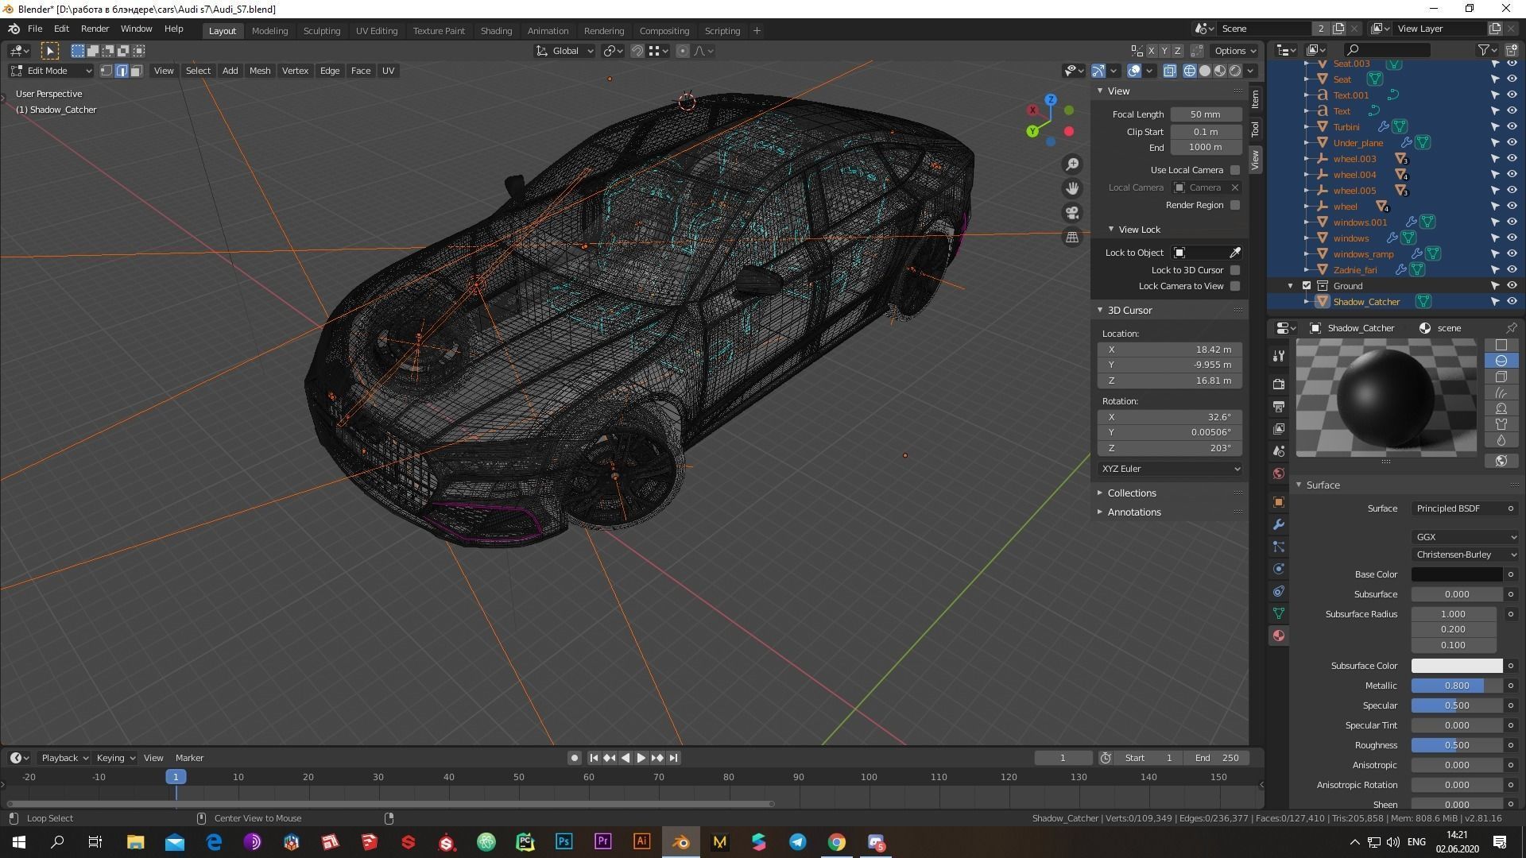1526x858 pixels.
Task: Play the animation forward
Action: coord(641,758)
